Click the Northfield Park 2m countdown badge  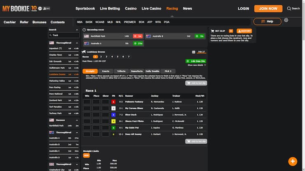(138, 36)
